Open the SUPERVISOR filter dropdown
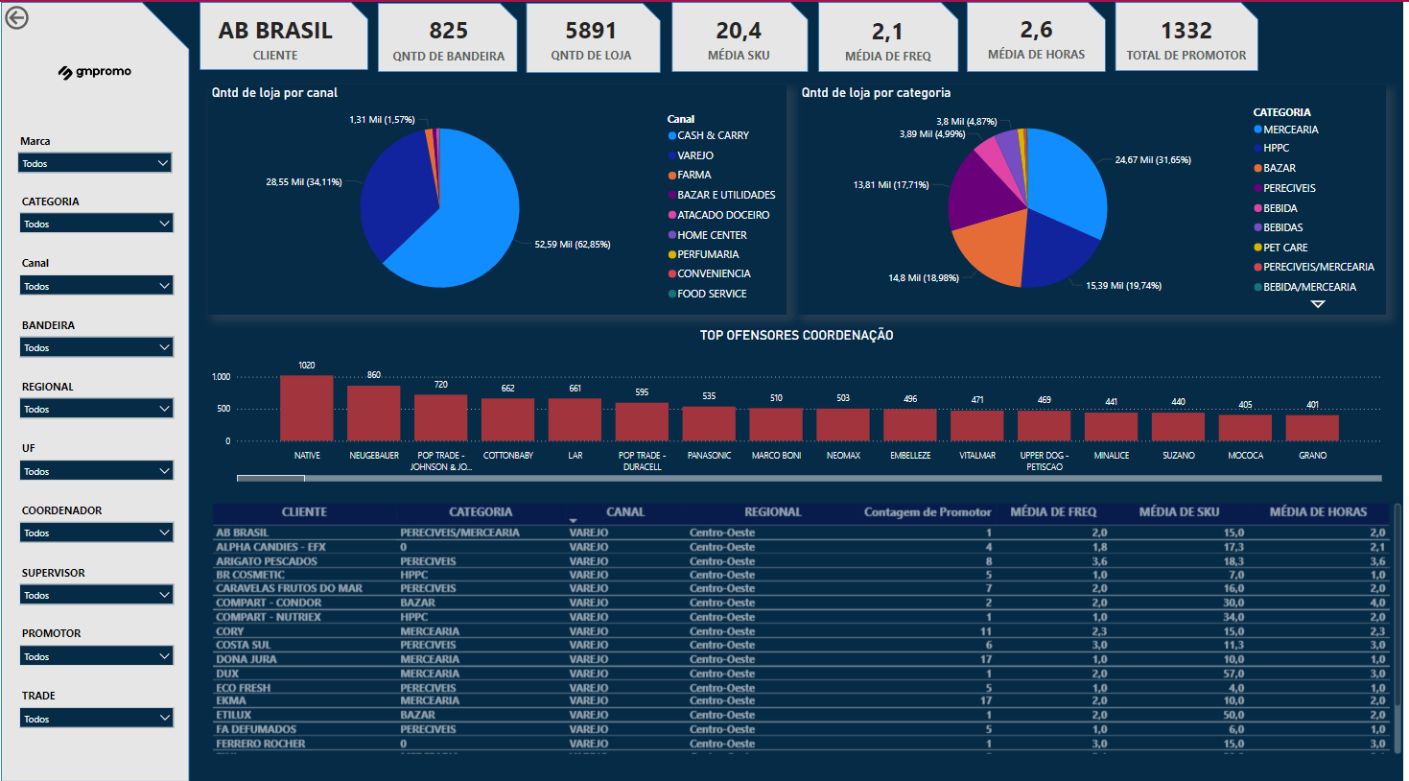This screenshot has height=781, width=1409. coord(96,595)
